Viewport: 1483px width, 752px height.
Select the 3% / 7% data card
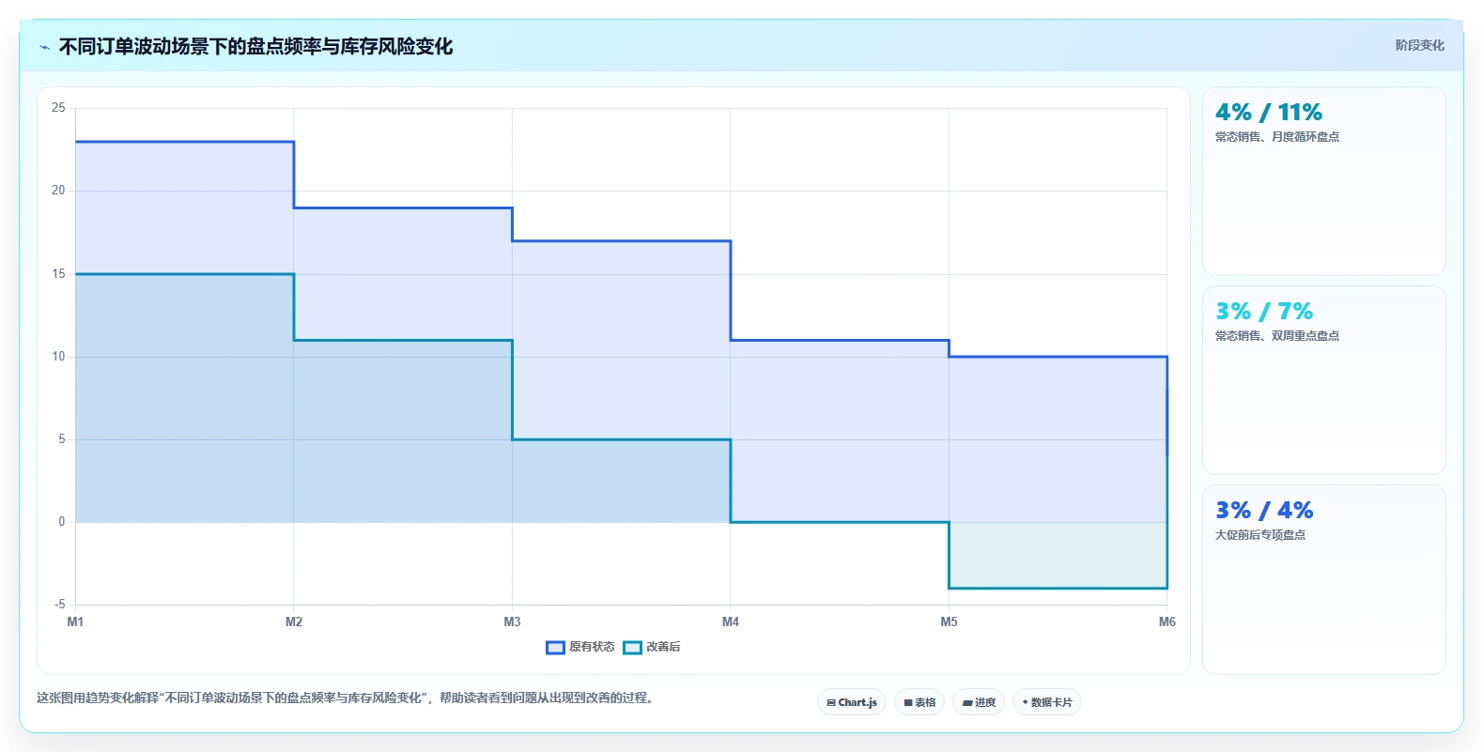(1323, 380)
